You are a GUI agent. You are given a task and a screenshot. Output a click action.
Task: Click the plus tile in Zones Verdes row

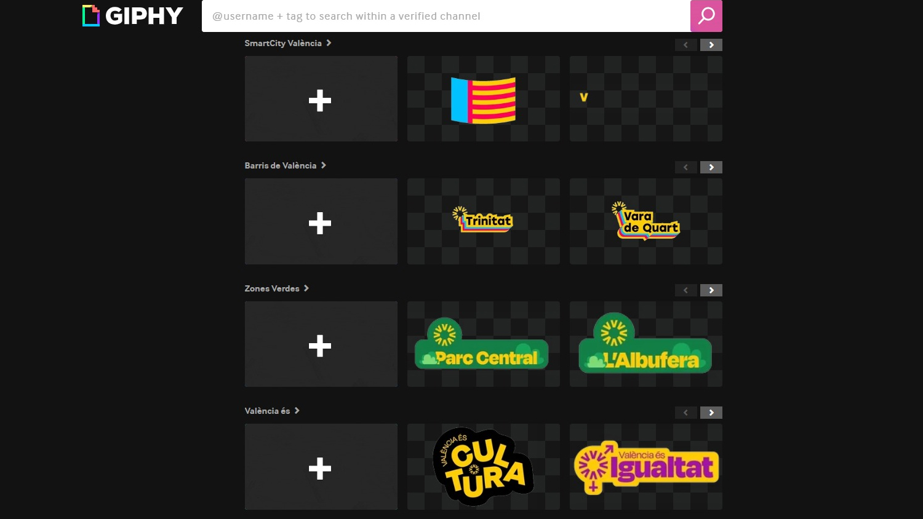tap(321, 344)
